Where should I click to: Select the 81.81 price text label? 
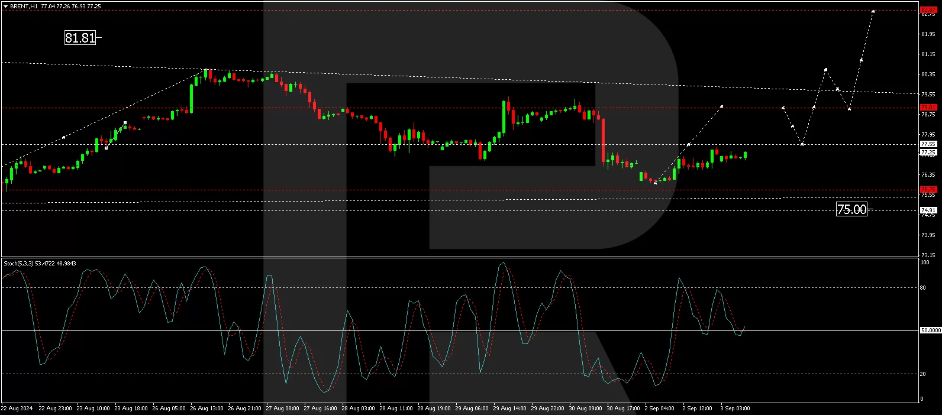pyautogui.click(x=80, y=38)
